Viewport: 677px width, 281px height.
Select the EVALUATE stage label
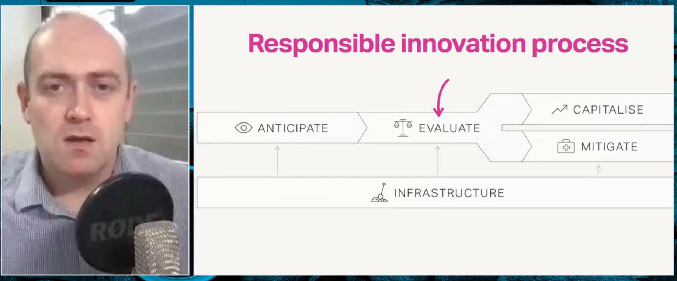[449, 128]
